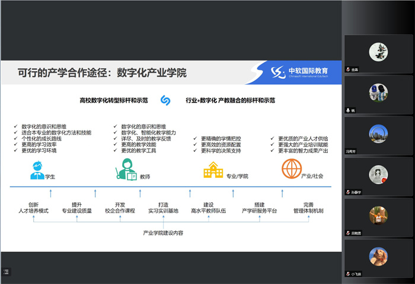Click the 中软国际教育 logo on slide header

tap(302, 72)
